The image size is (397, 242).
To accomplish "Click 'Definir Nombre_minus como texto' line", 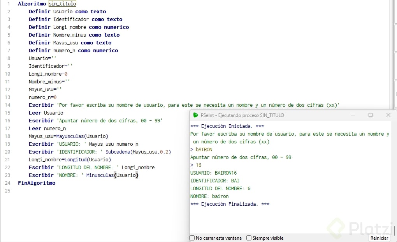I will click(x=74, y=35).
